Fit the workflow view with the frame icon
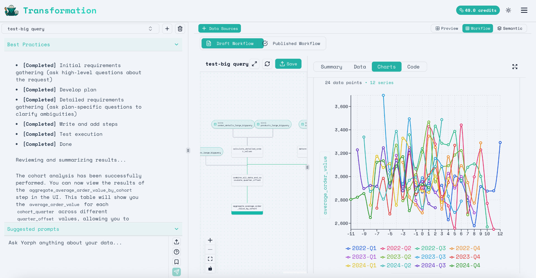This screenshot has height=278, width=536. (x=210, y=258)
